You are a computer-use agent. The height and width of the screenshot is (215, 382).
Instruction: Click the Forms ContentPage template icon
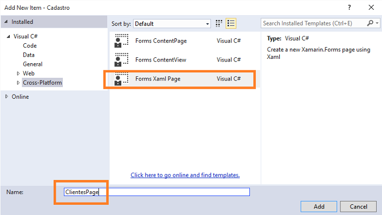[121, 41]
